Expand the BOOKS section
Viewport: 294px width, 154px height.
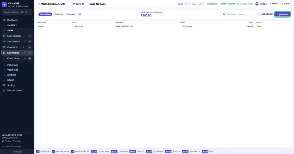11,80
